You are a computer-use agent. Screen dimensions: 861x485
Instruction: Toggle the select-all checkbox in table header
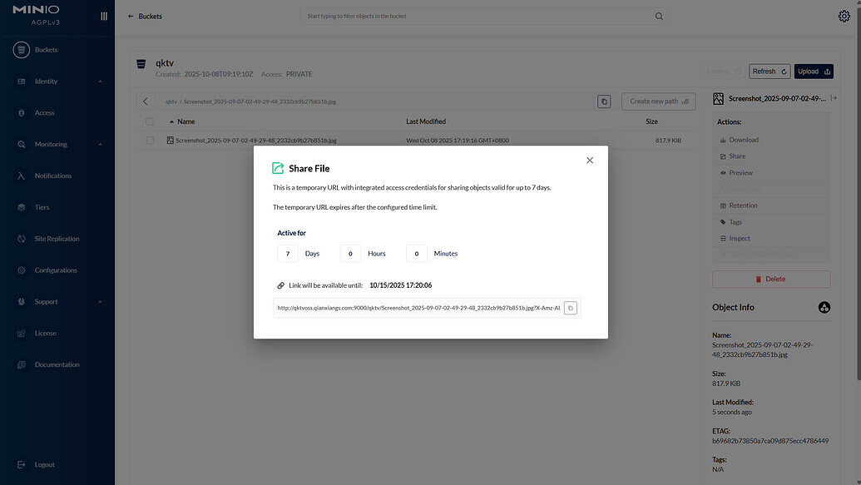150,121
